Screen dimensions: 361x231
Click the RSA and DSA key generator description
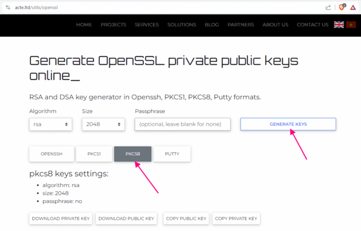[145, 97]
